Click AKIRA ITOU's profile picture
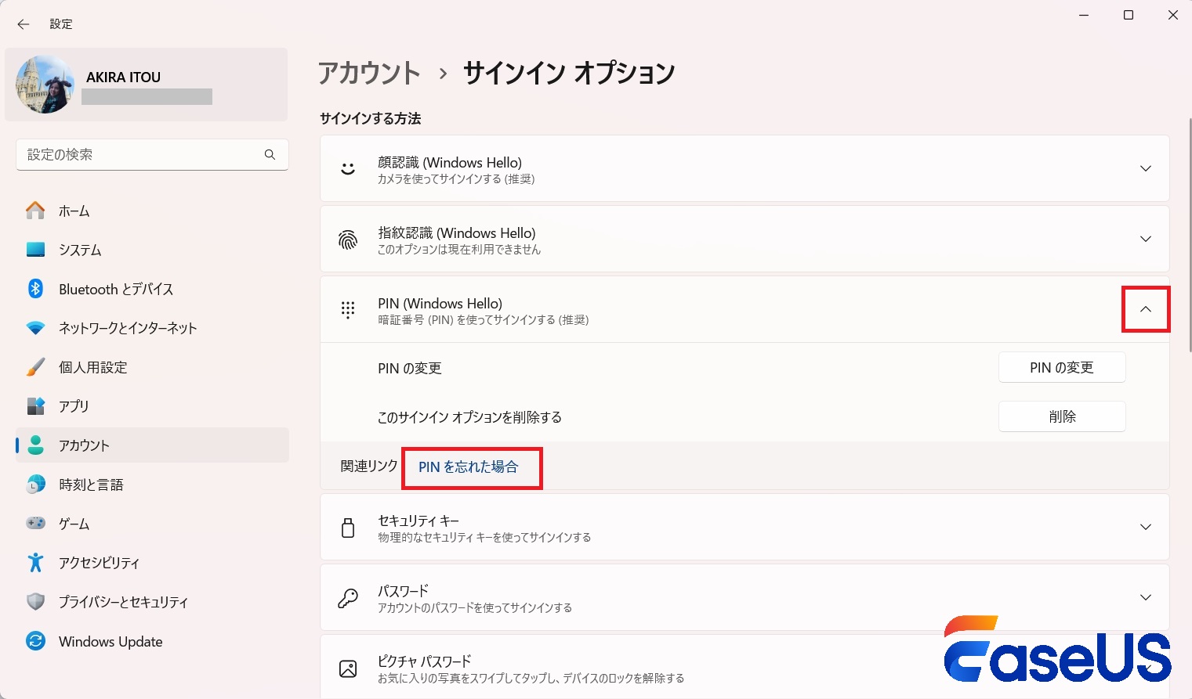 point(45,84)
